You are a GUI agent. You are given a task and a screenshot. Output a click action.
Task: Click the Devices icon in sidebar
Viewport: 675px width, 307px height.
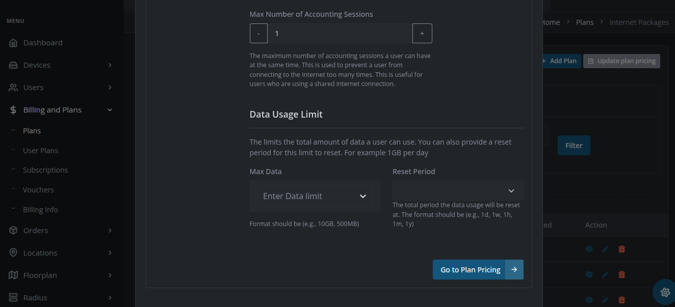tap(14, 65)
